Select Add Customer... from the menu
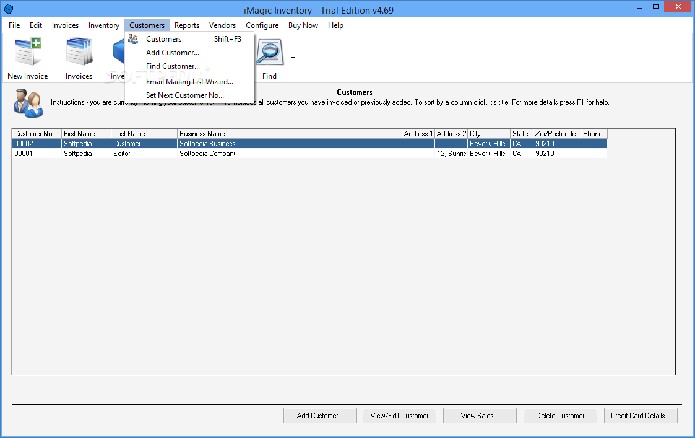This screenshot has height=438, width=695. coord(189,53)
